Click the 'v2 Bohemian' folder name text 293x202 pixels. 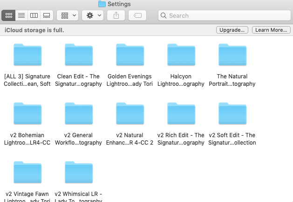coord(27,135)
